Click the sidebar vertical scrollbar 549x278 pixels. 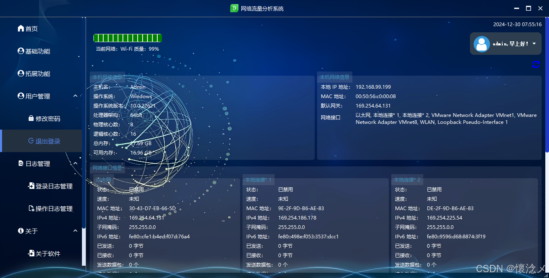click(84, 123)
